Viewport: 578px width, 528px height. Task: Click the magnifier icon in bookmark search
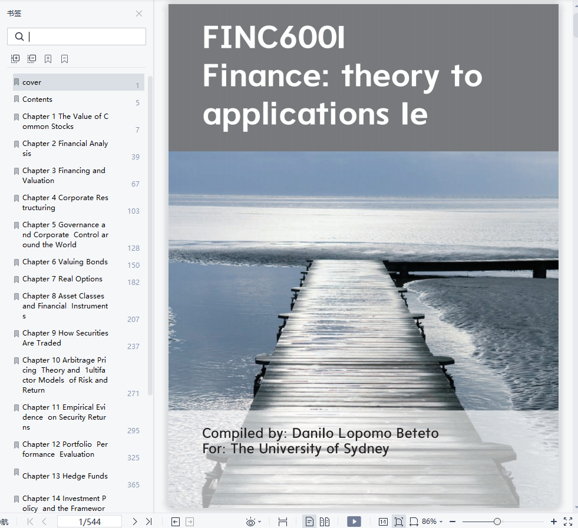pyautogui.click(x=19, y=36)
